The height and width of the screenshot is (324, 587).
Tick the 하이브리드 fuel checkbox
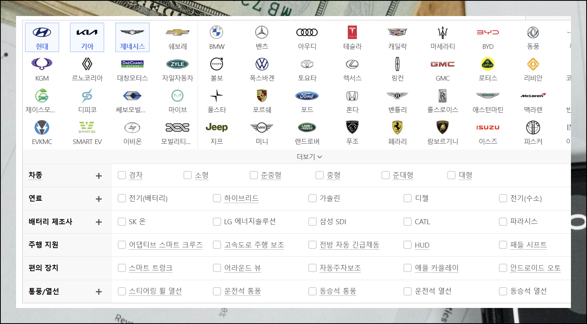(x=217, y=198)
